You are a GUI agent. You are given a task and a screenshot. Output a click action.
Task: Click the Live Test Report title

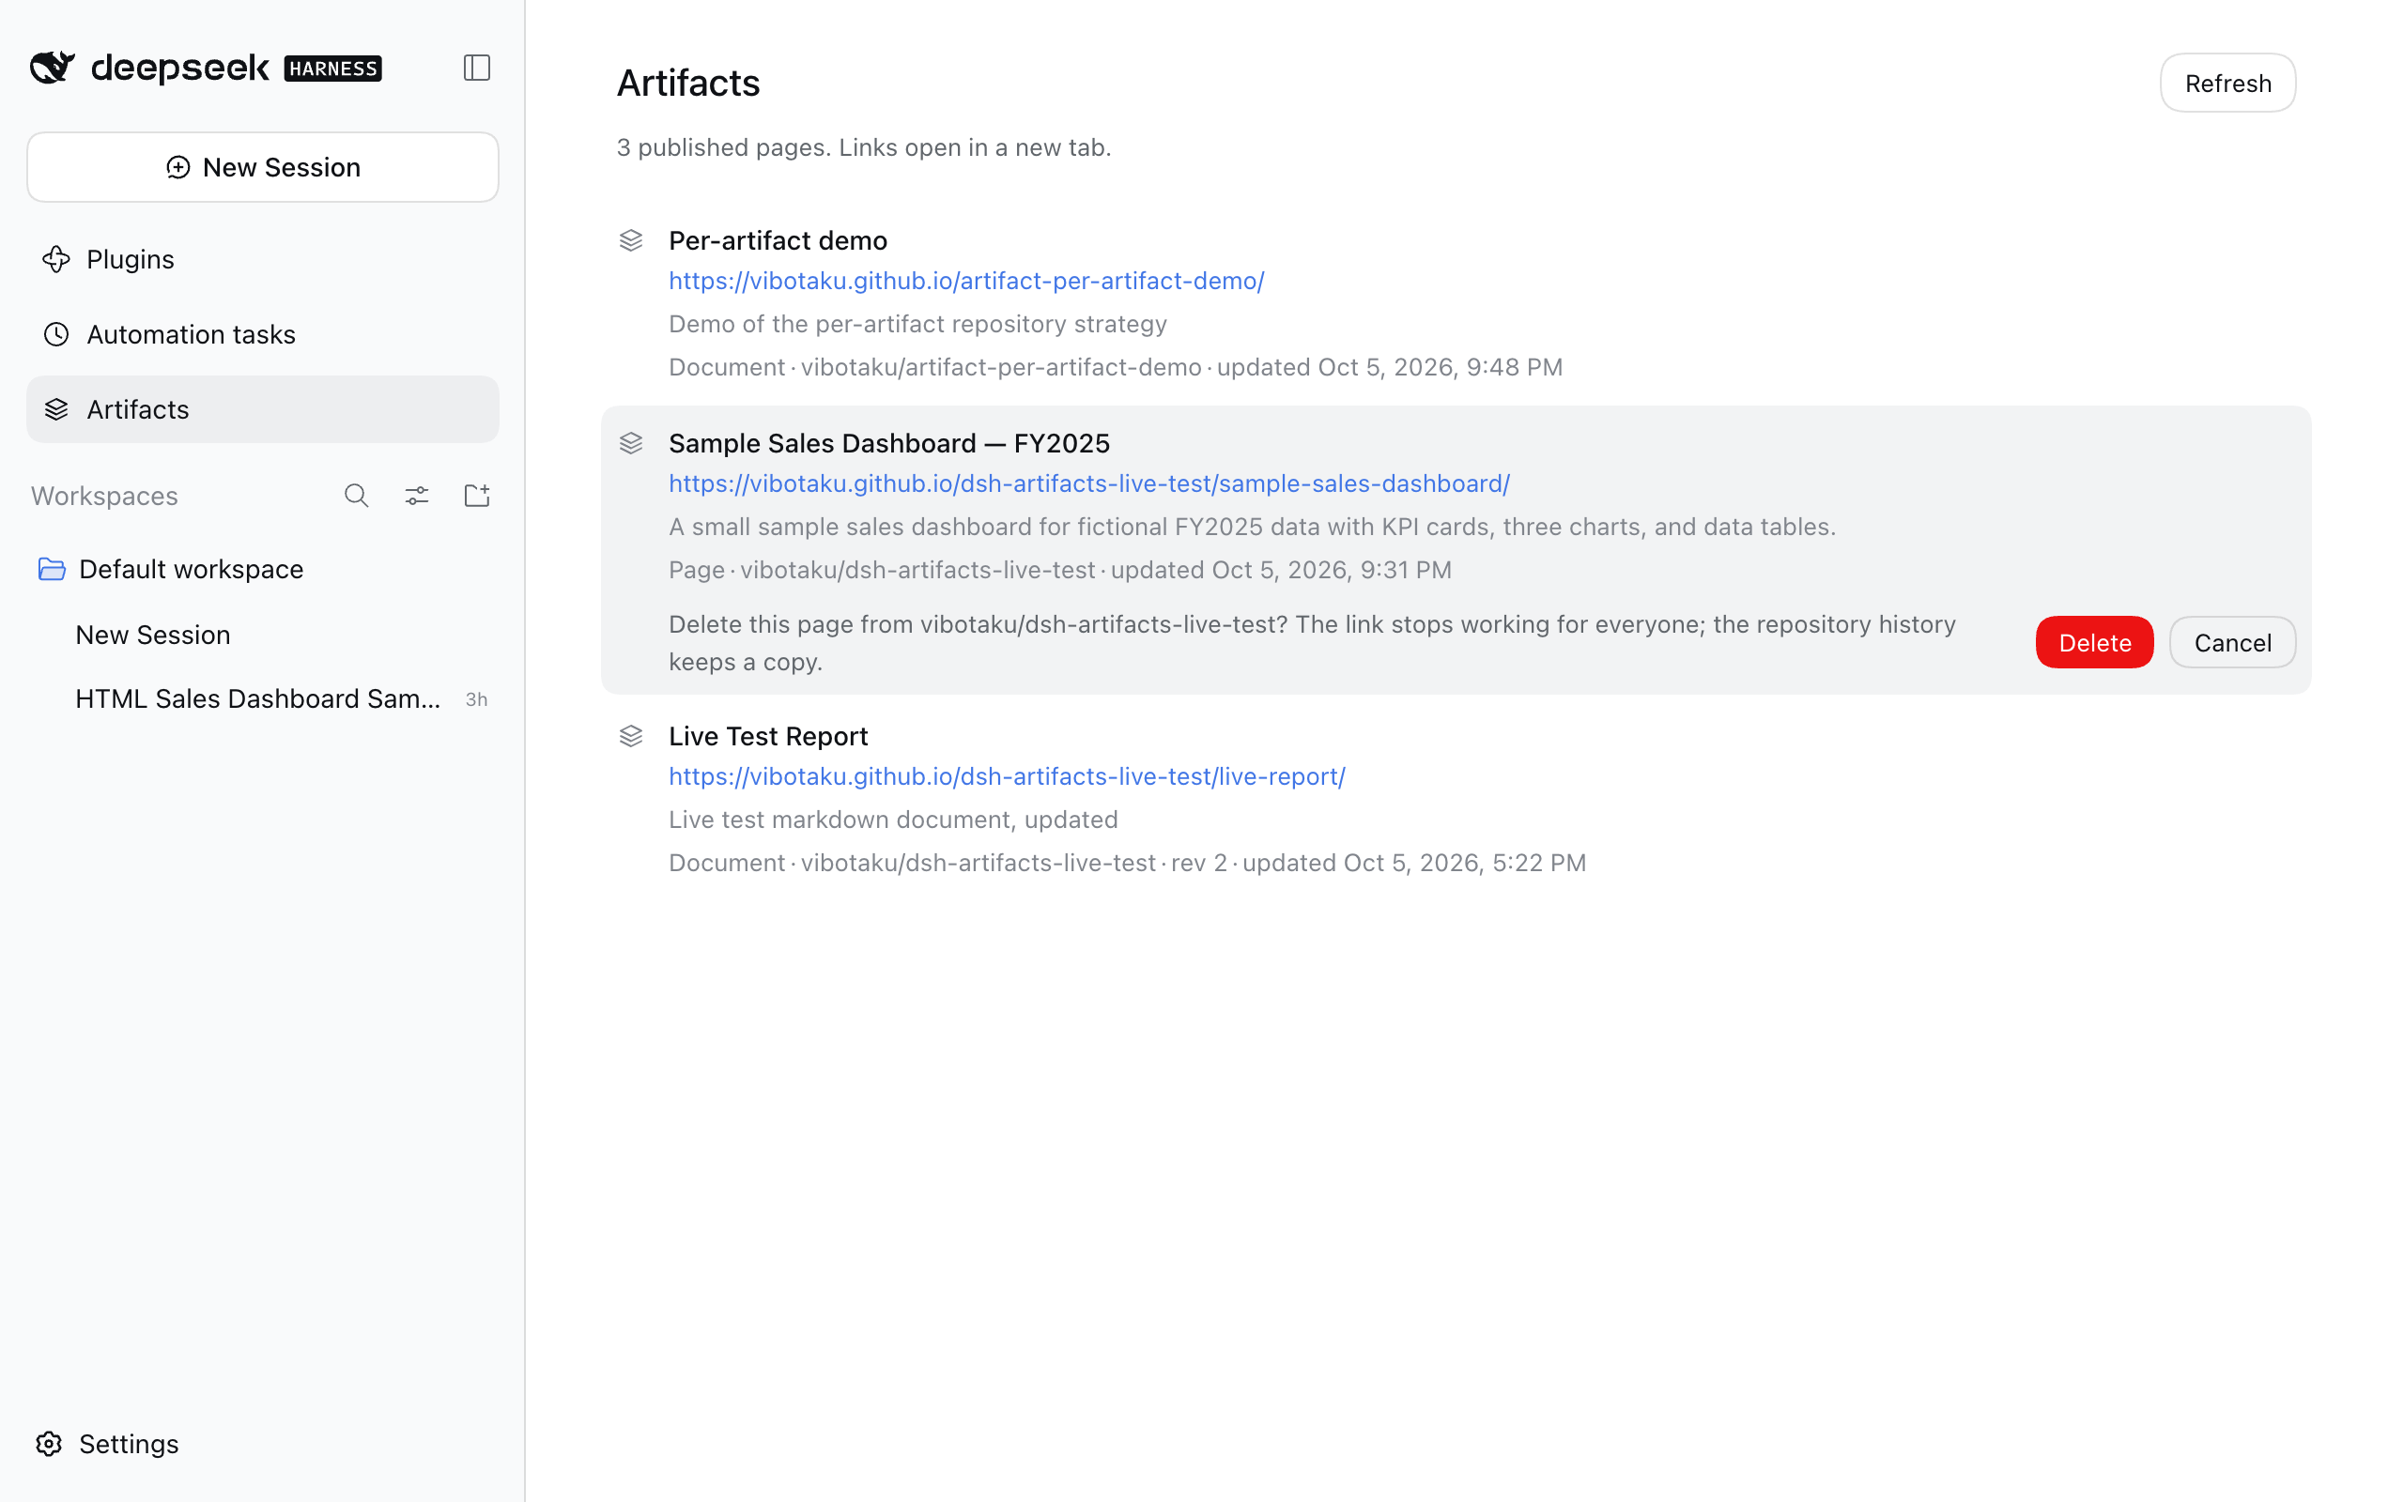[x=768, y=736]
